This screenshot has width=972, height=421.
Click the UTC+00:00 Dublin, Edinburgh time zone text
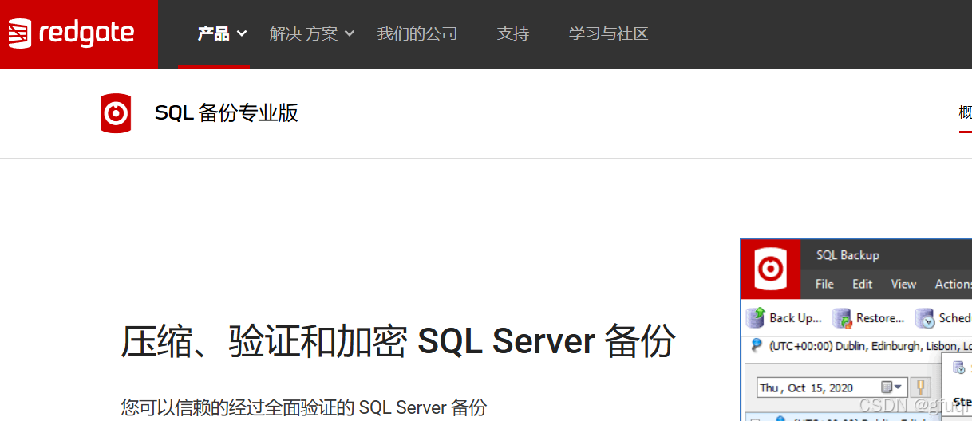click(870, 346)
